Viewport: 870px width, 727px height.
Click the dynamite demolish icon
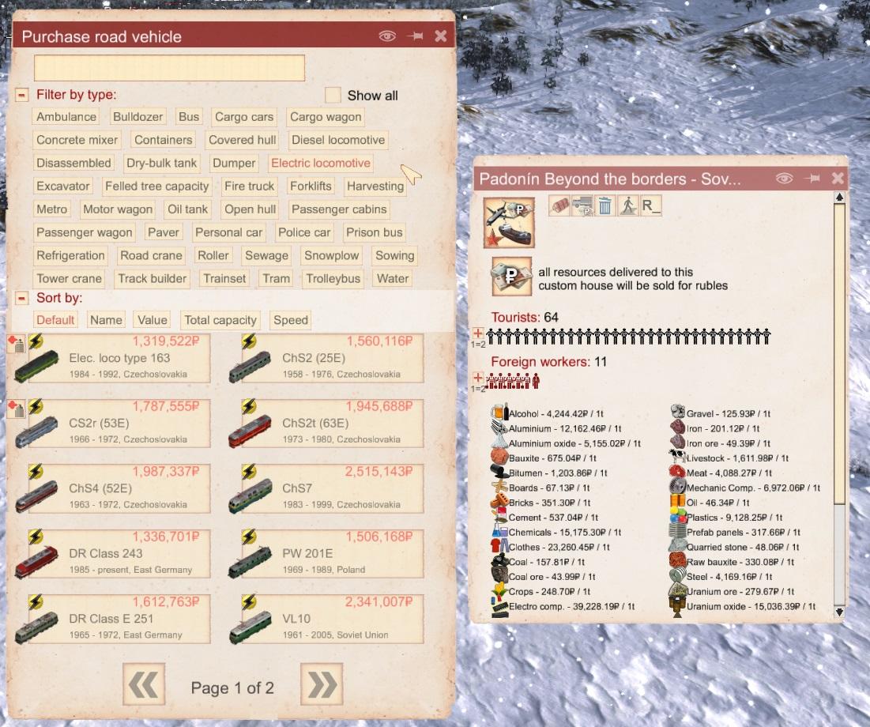559,205
